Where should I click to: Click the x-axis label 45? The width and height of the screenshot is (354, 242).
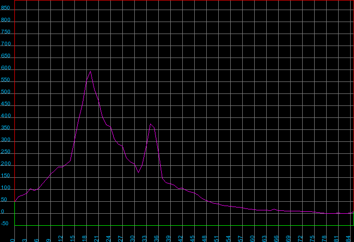pyautogui.click(x=192, y=239)
